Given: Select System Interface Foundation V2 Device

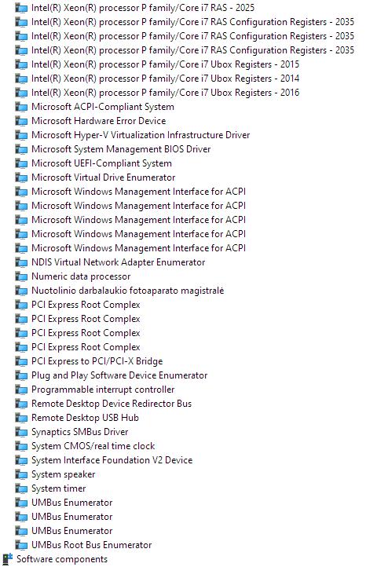Looking at the screenshot, I should tap(112, 460).
